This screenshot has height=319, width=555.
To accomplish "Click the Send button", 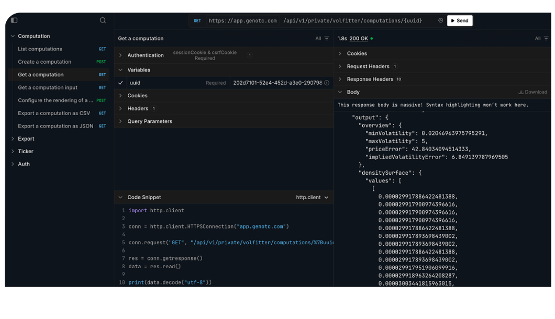I will 459,20.
